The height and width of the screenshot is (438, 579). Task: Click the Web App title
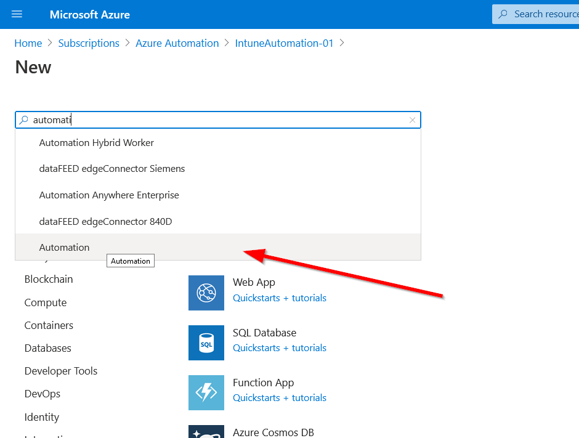point(254,283)
